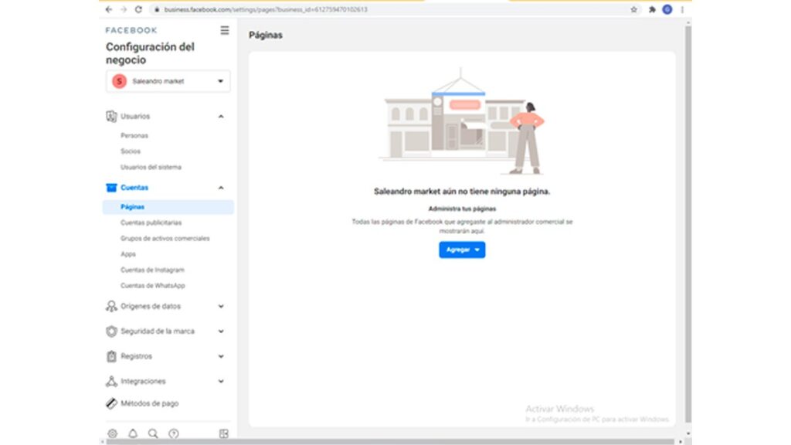
Task: Open the browser three-dot menu
Action: 682,9
